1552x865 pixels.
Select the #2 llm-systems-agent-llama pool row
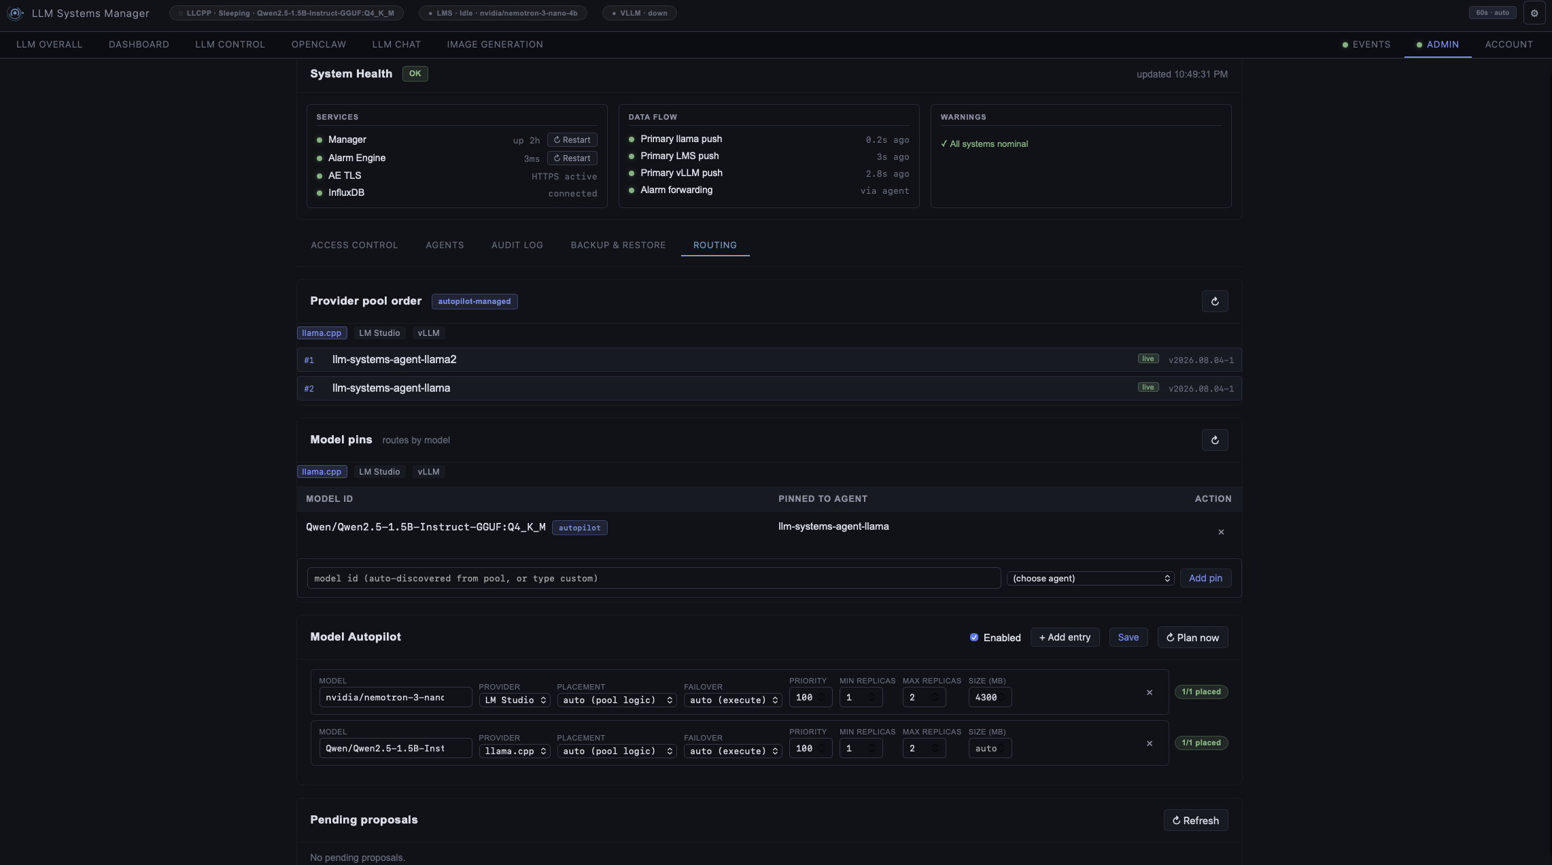[x=769, y=388]
